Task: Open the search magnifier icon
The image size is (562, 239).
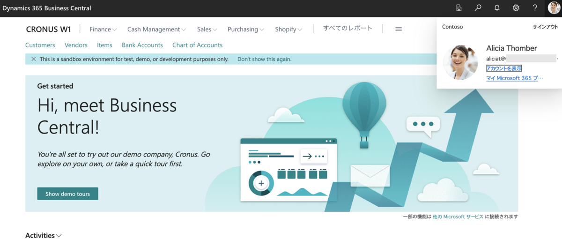Action: point(478,8)
